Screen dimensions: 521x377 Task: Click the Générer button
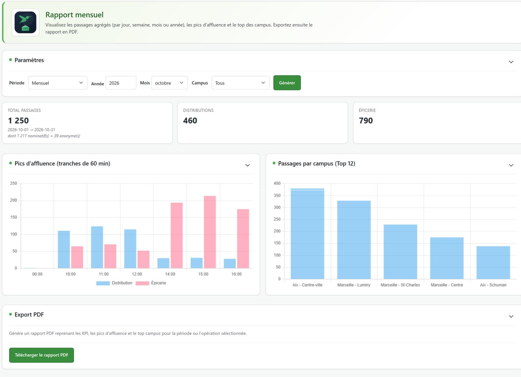287,83
